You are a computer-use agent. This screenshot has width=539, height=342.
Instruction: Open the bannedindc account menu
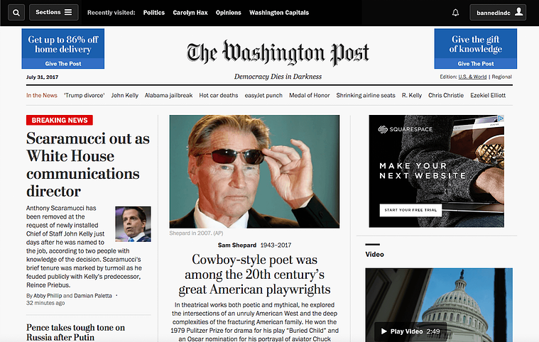tap(498, 13)
